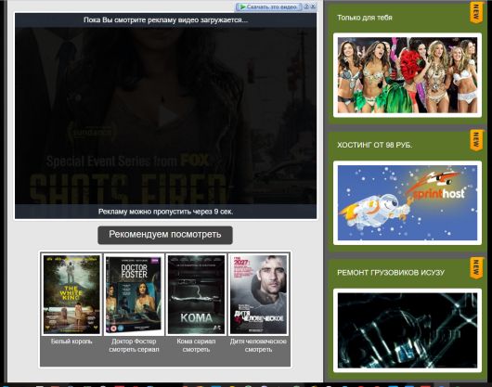Click the 'Скачать это видео' download button

(x=269, y=6)
